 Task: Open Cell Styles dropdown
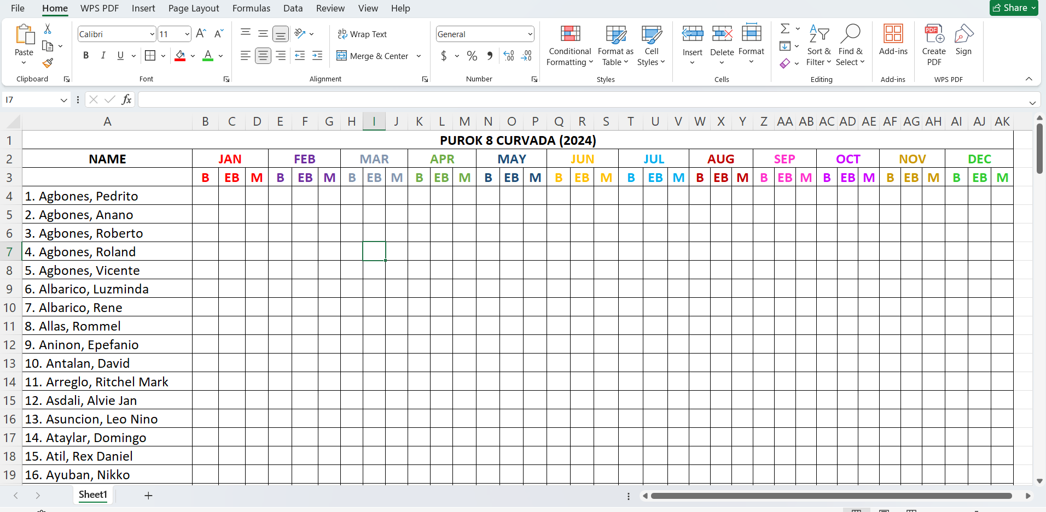point(651,45)
